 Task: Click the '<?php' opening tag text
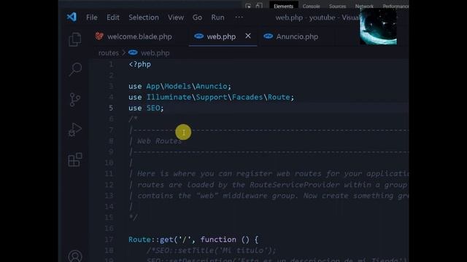139,64
